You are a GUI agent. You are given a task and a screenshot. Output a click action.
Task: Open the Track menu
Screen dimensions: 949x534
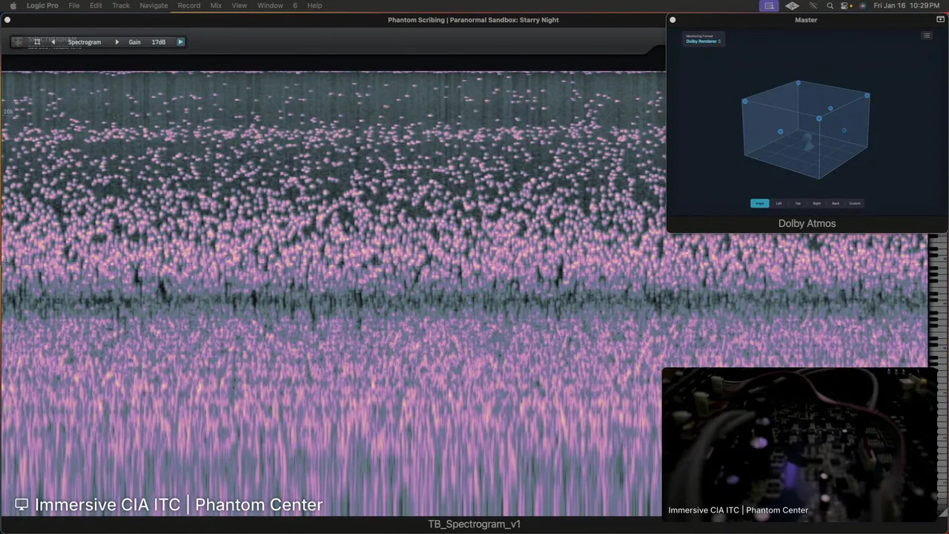(121, 5)
